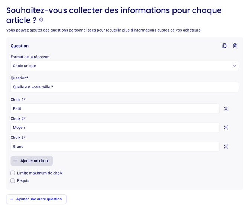
Task: Remove the Moyen choice
Action: (x=226, y=128)
